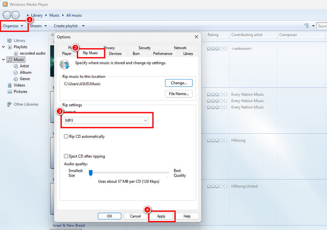Click the Playlists icon in sidebar
The image size is (327, 230).
[10, 47]
